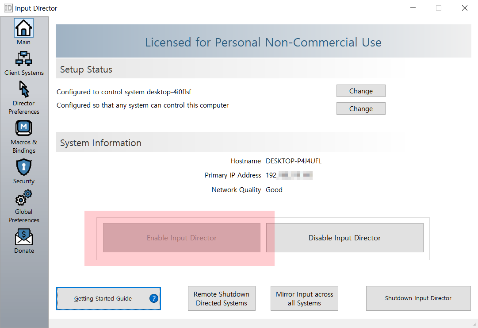Screen dimensions: 478x328
Task: Open the Main home icon
Action: coord(24,28)
